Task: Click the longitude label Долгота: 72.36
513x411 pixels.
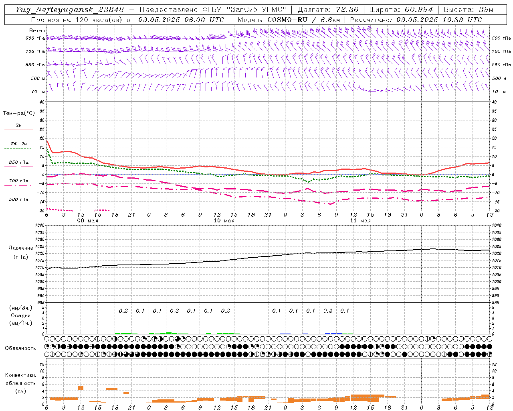Action: point(328,10)
